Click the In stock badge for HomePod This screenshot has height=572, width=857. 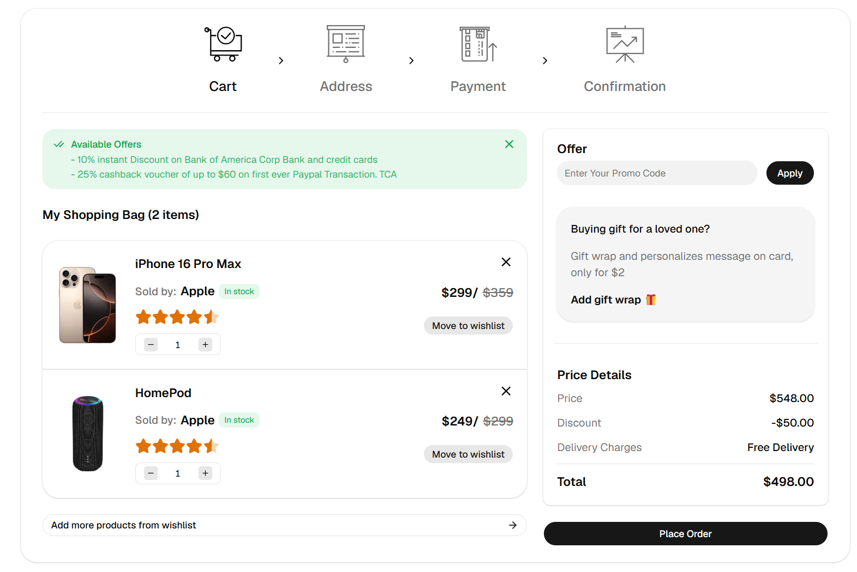point(239,420)
